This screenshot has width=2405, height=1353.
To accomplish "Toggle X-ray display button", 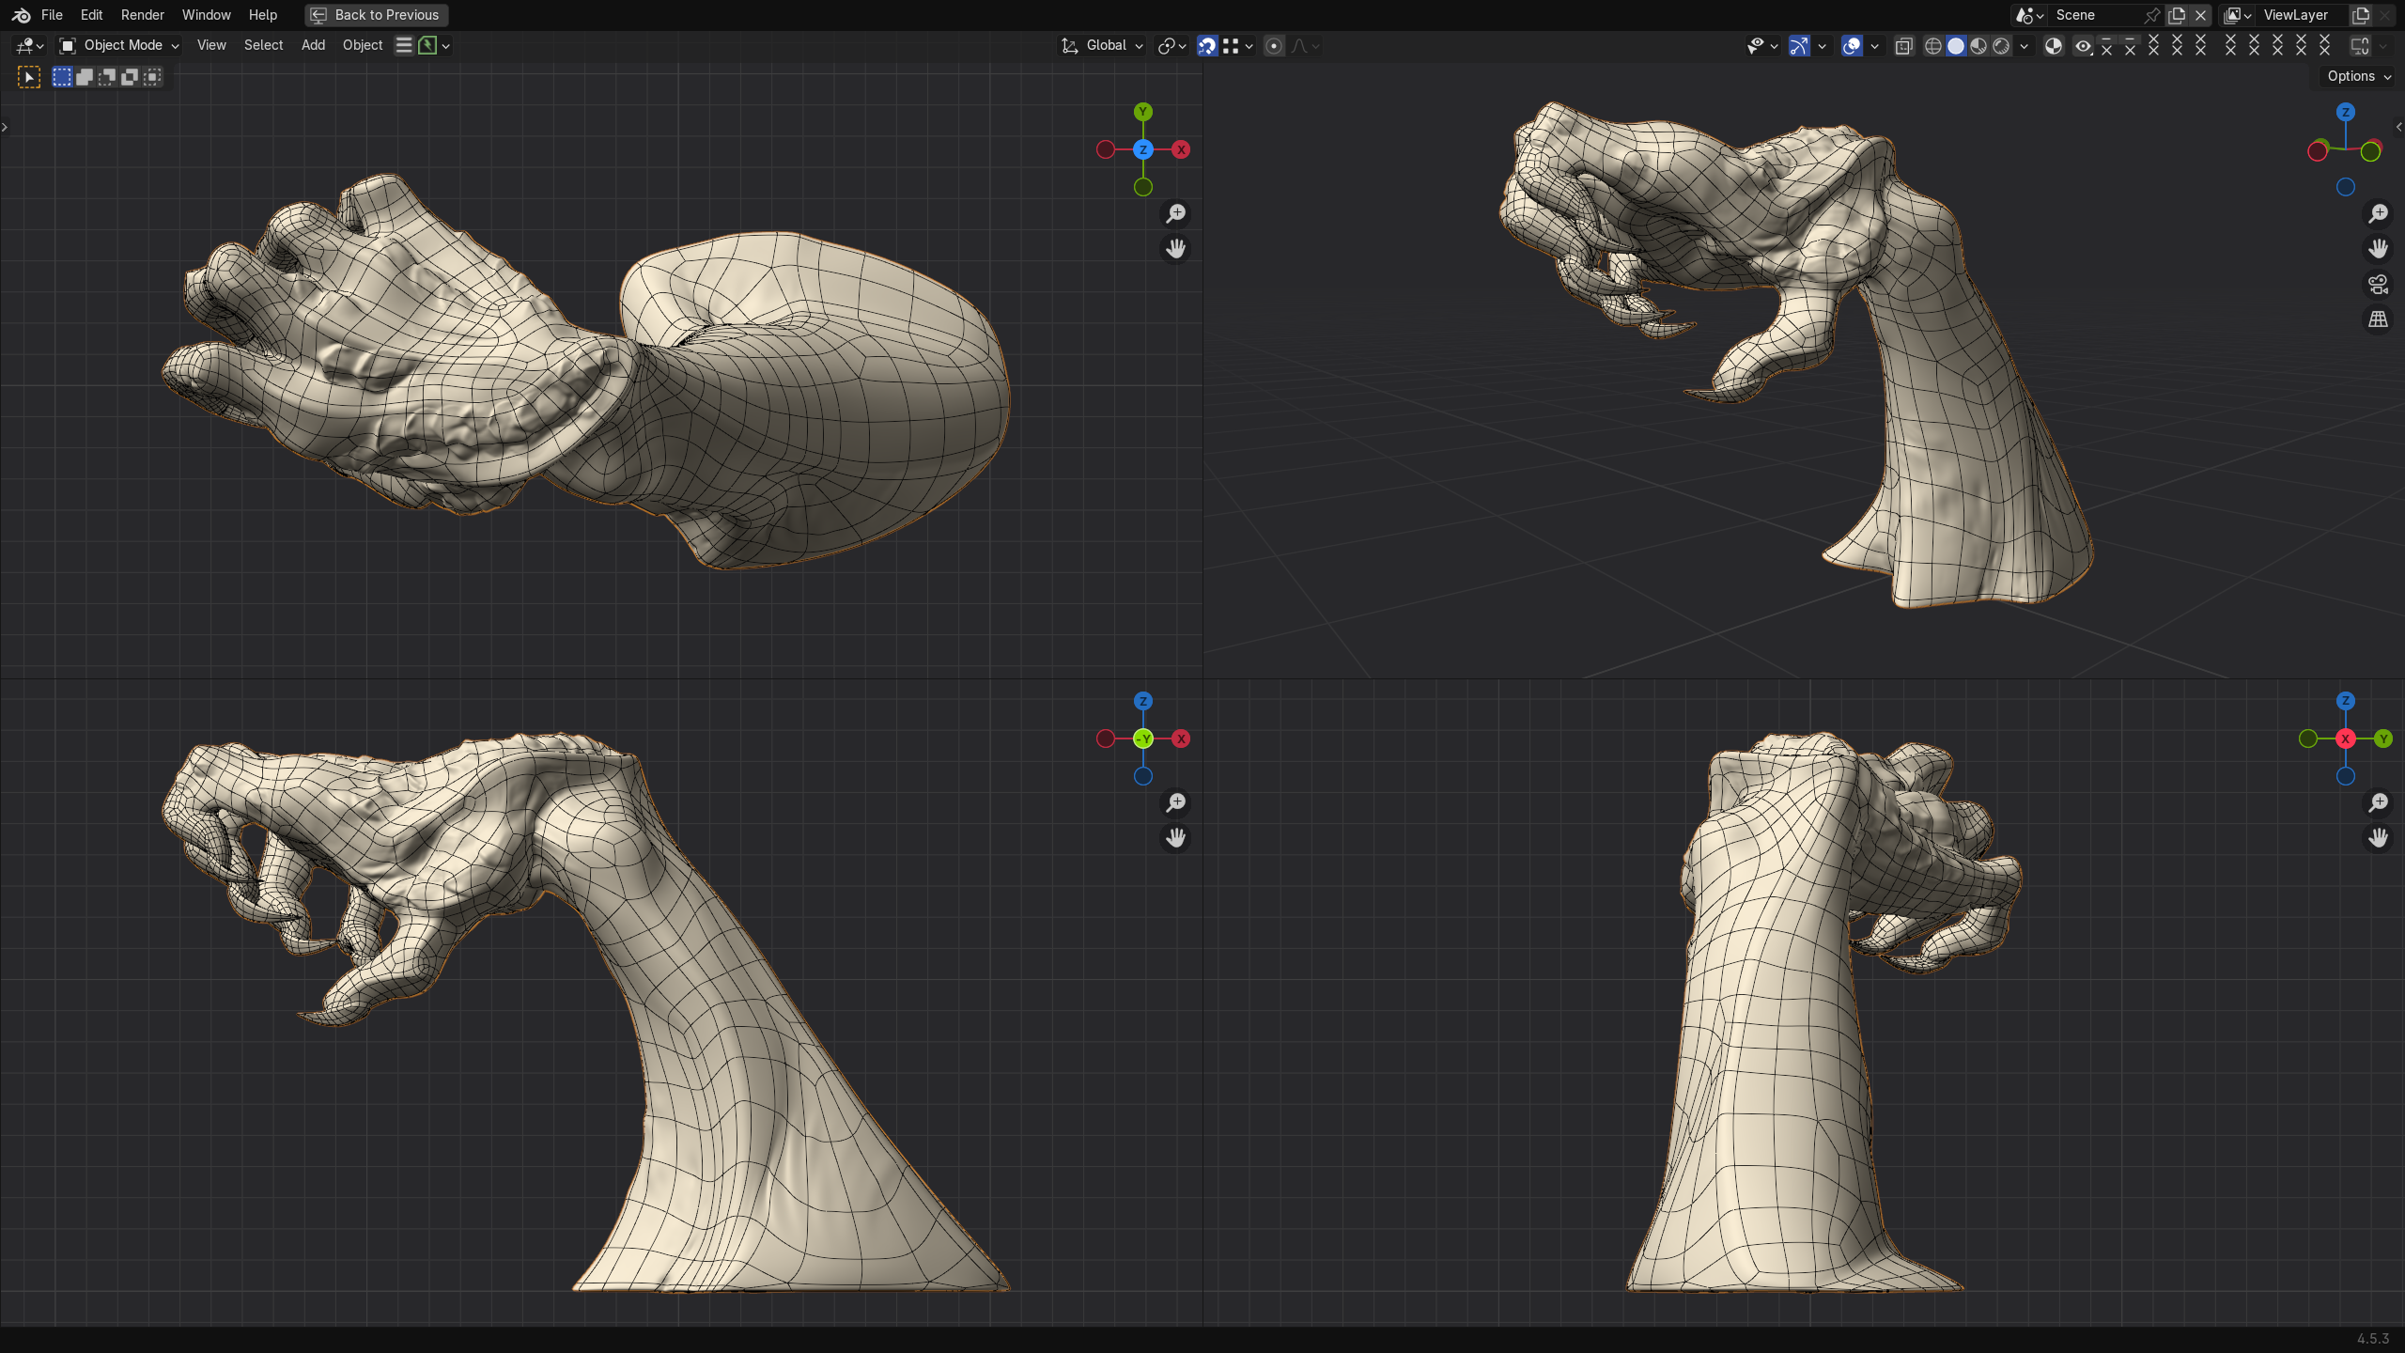I will 1903,46.
